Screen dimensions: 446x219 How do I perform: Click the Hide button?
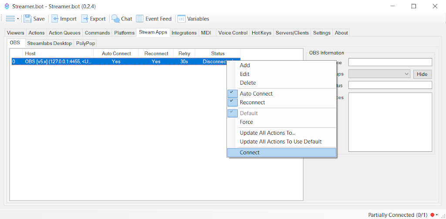(422, 74)
